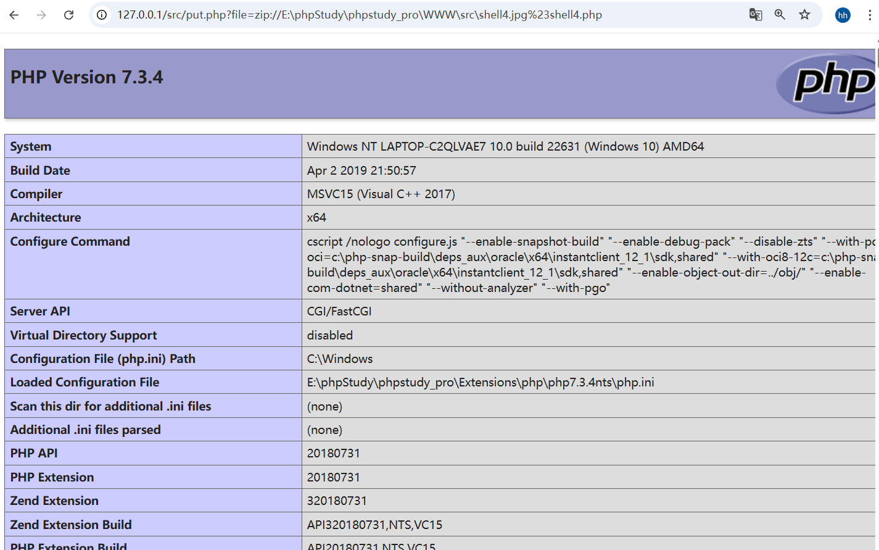Click the MSVC15 (Visual C++ 2017) value

coord(381,194)
